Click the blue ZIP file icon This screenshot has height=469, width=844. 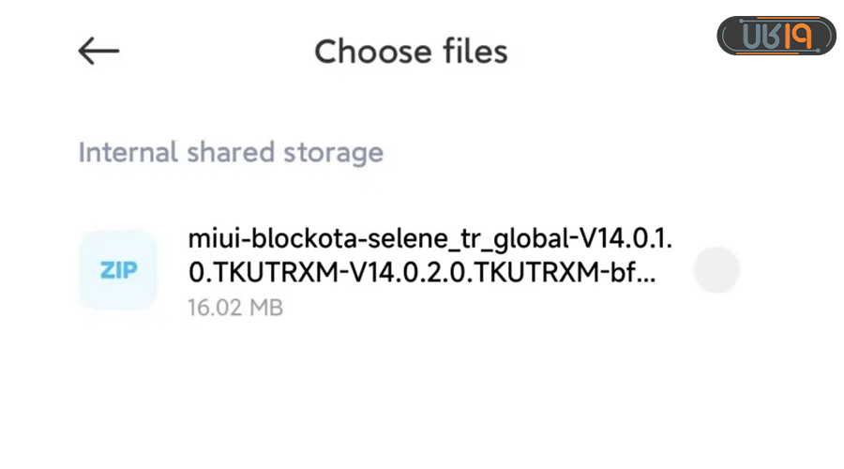point(118,270)
